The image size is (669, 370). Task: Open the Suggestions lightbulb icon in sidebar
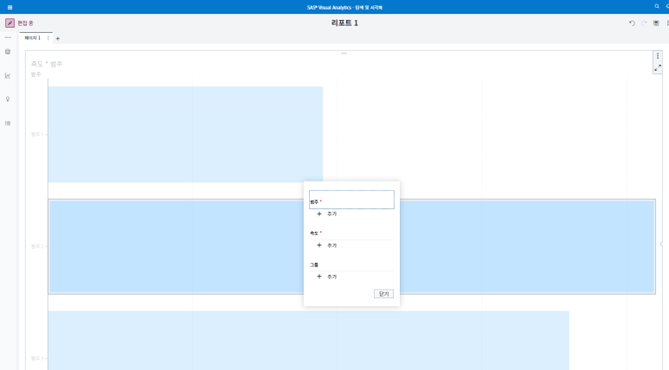8,99
